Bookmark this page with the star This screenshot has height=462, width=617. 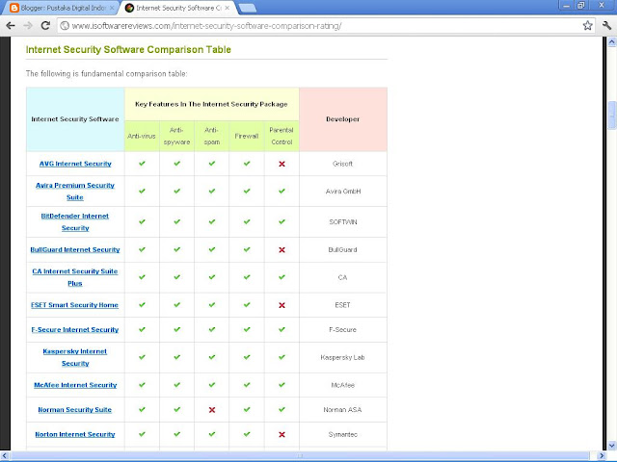[x=587, y=26]
